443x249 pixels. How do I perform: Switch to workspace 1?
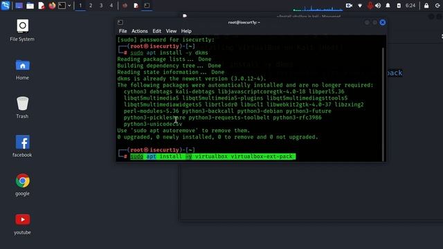coord(80,6)
